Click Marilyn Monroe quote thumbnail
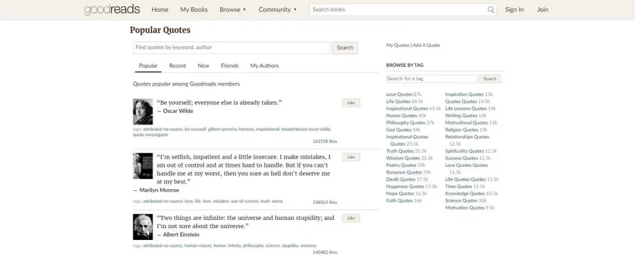635x256 pixels. click(143, 166)
